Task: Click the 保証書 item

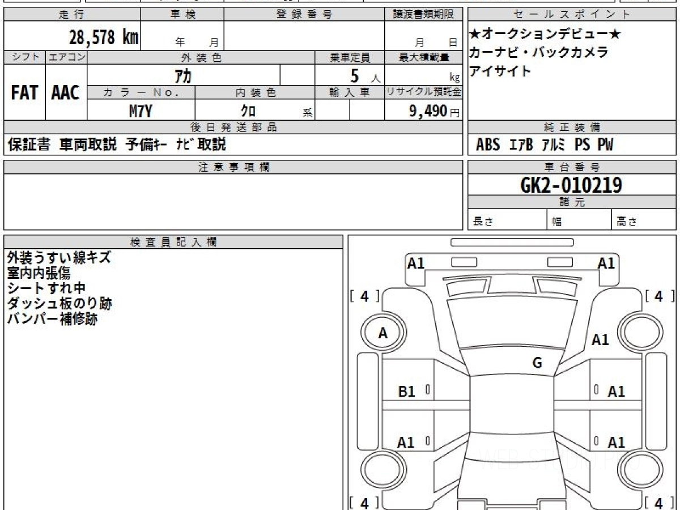Action: pos(29,144)
